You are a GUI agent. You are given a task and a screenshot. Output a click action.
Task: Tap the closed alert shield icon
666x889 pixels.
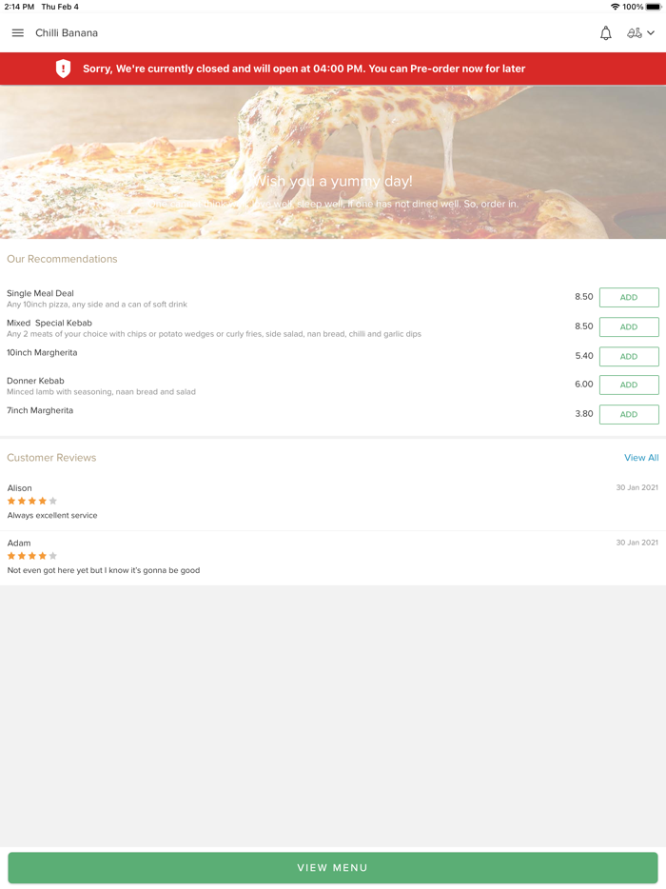pos(63,69)
